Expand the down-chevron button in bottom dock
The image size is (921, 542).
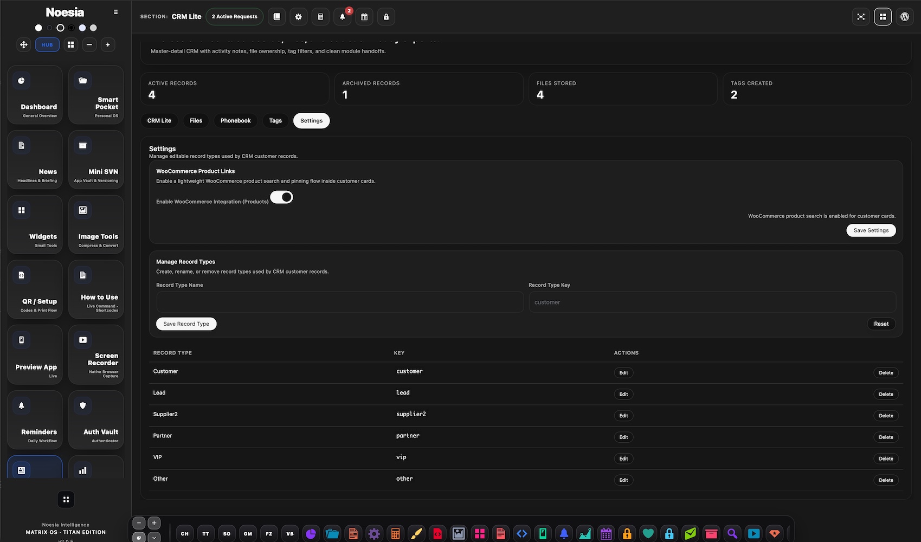click(154, 538)
